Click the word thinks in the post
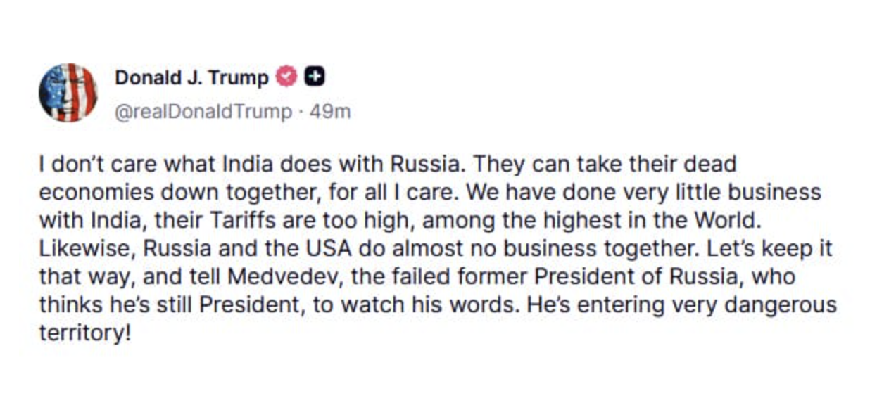Screen dimensions: 877x398 click(x=66, y=305)
